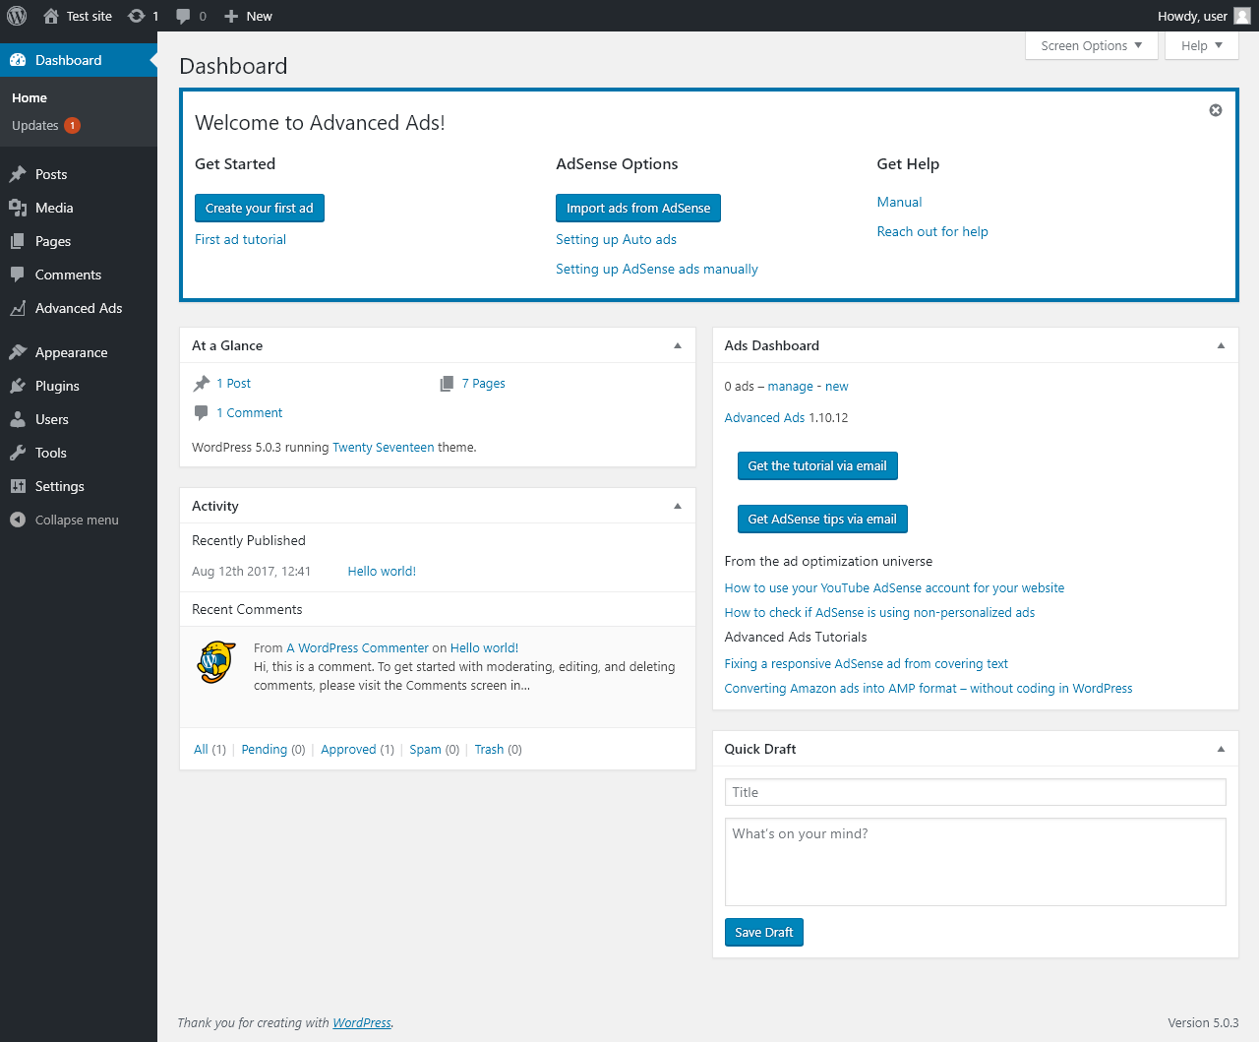Open the Media menu
This screenshot has width=1259, height=1042.
tap(79, 208)
